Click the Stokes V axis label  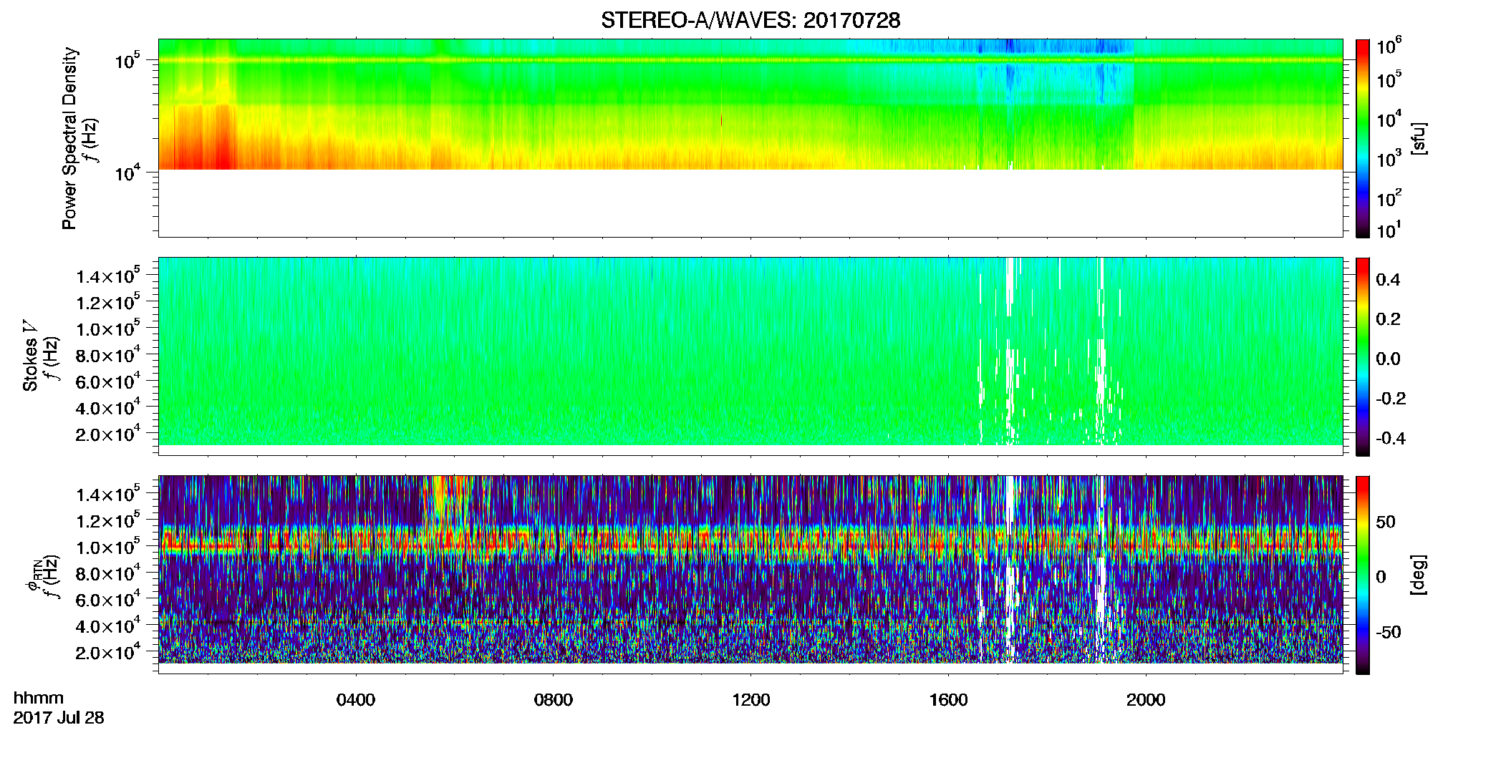pyautogui.click(x=30, y=356)
